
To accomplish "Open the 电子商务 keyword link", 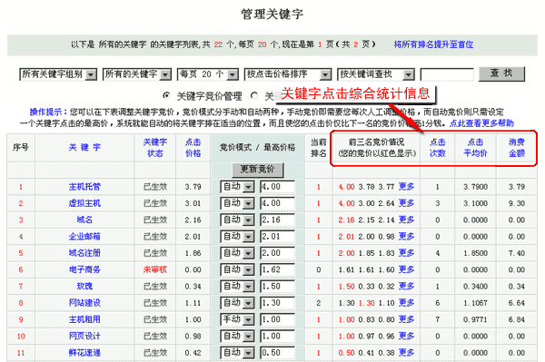I will click(84, 269).
